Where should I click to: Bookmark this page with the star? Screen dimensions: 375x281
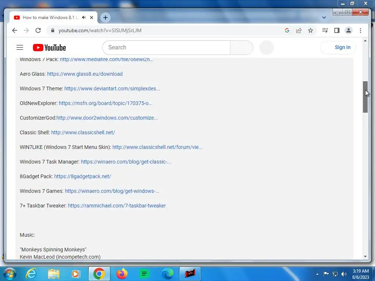pos(311,30)
